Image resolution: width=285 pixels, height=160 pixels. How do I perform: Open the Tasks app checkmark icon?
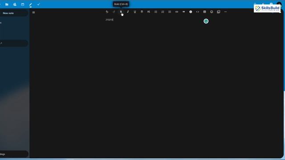pos(38,4)
